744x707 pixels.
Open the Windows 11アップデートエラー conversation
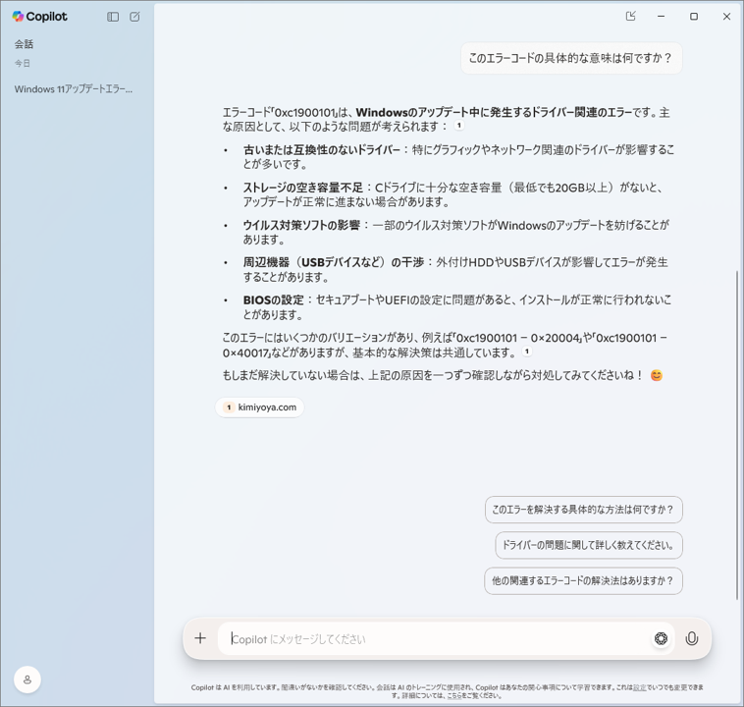tap(74, 89)
